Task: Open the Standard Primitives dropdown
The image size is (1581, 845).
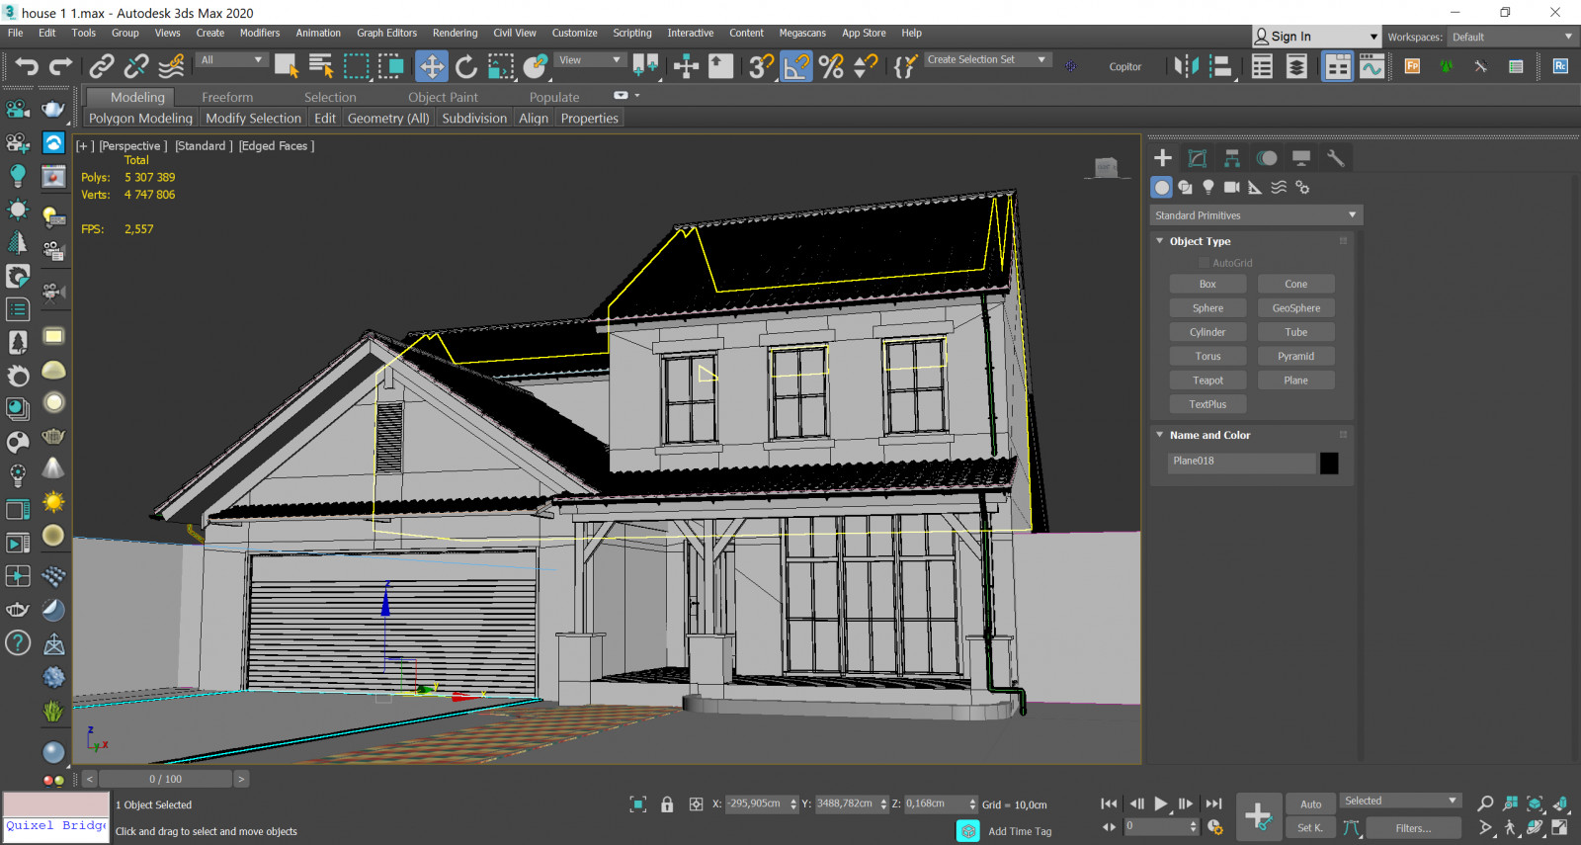Action: [1256, 215]
